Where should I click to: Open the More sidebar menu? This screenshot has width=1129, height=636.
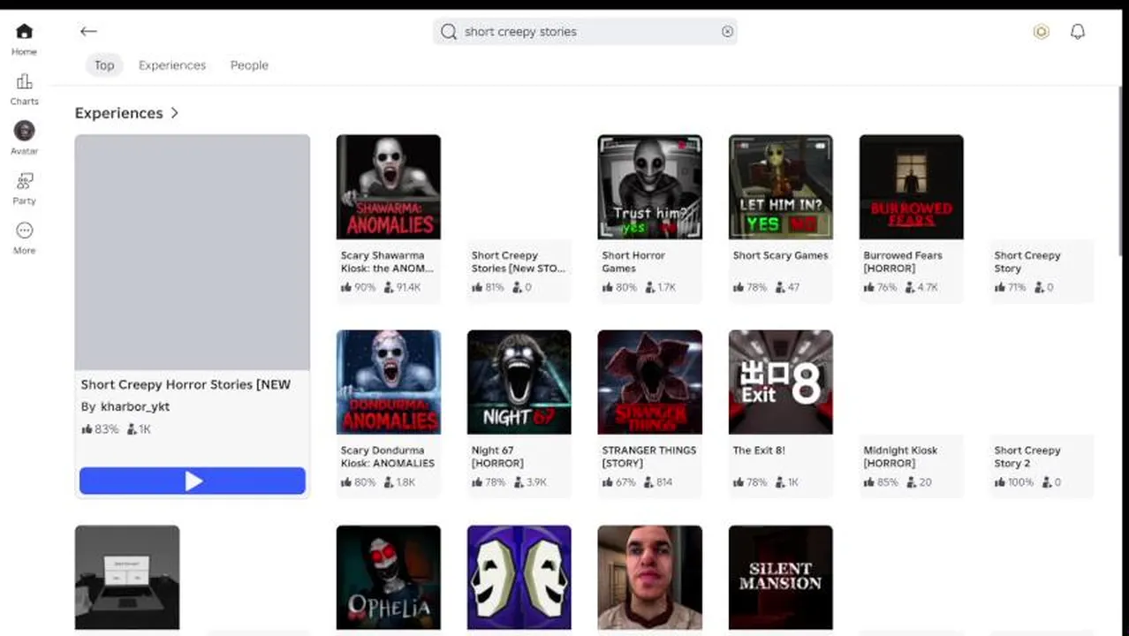coord(24,231)
